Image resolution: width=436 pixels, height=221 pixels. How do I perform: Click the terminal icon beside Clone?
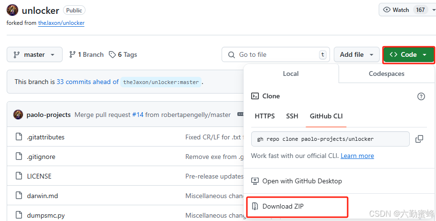[x=255, y=96]
